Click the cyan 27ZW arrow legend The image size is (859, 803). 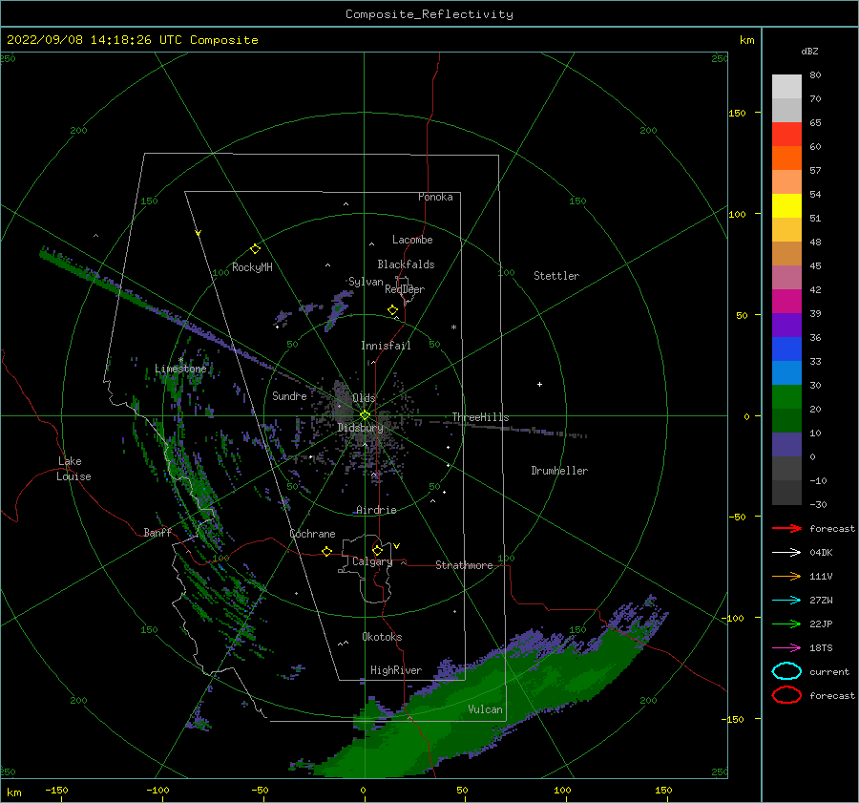pyautogui.click(x=786, y=601)
